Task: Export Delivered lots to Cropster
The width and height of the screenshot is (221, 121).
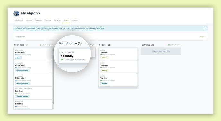Action: [x=174, y=45]
